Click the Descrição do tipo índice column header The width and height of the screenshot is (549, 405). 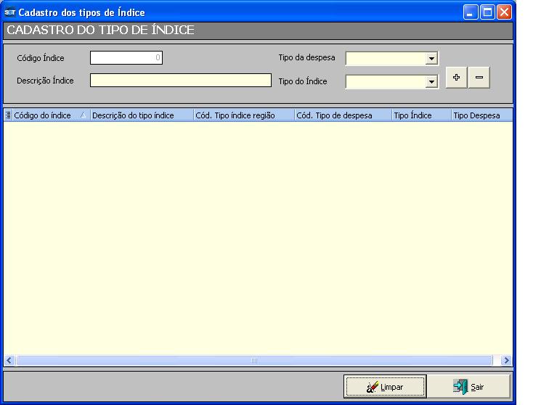point(141,115)
